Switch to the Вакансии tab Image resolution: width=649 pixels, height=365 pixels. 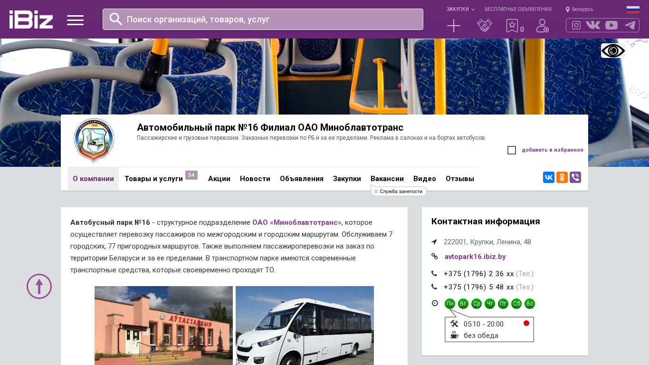387,179
